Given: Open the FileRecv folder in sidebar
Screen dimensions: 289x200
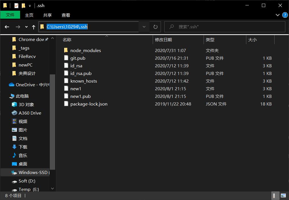Looking at the screenshot, I should [x=27, y=56].
